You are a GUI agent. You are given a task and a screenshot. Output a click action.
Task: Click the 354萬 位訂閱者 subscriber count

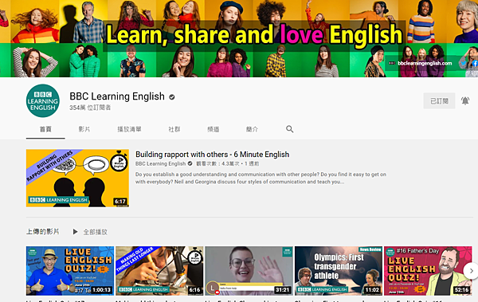click(x=90, y=108)
